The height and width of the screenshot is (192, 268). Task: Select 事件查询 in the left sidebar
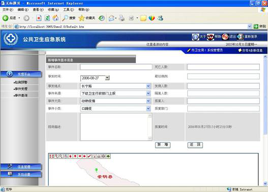20,95
